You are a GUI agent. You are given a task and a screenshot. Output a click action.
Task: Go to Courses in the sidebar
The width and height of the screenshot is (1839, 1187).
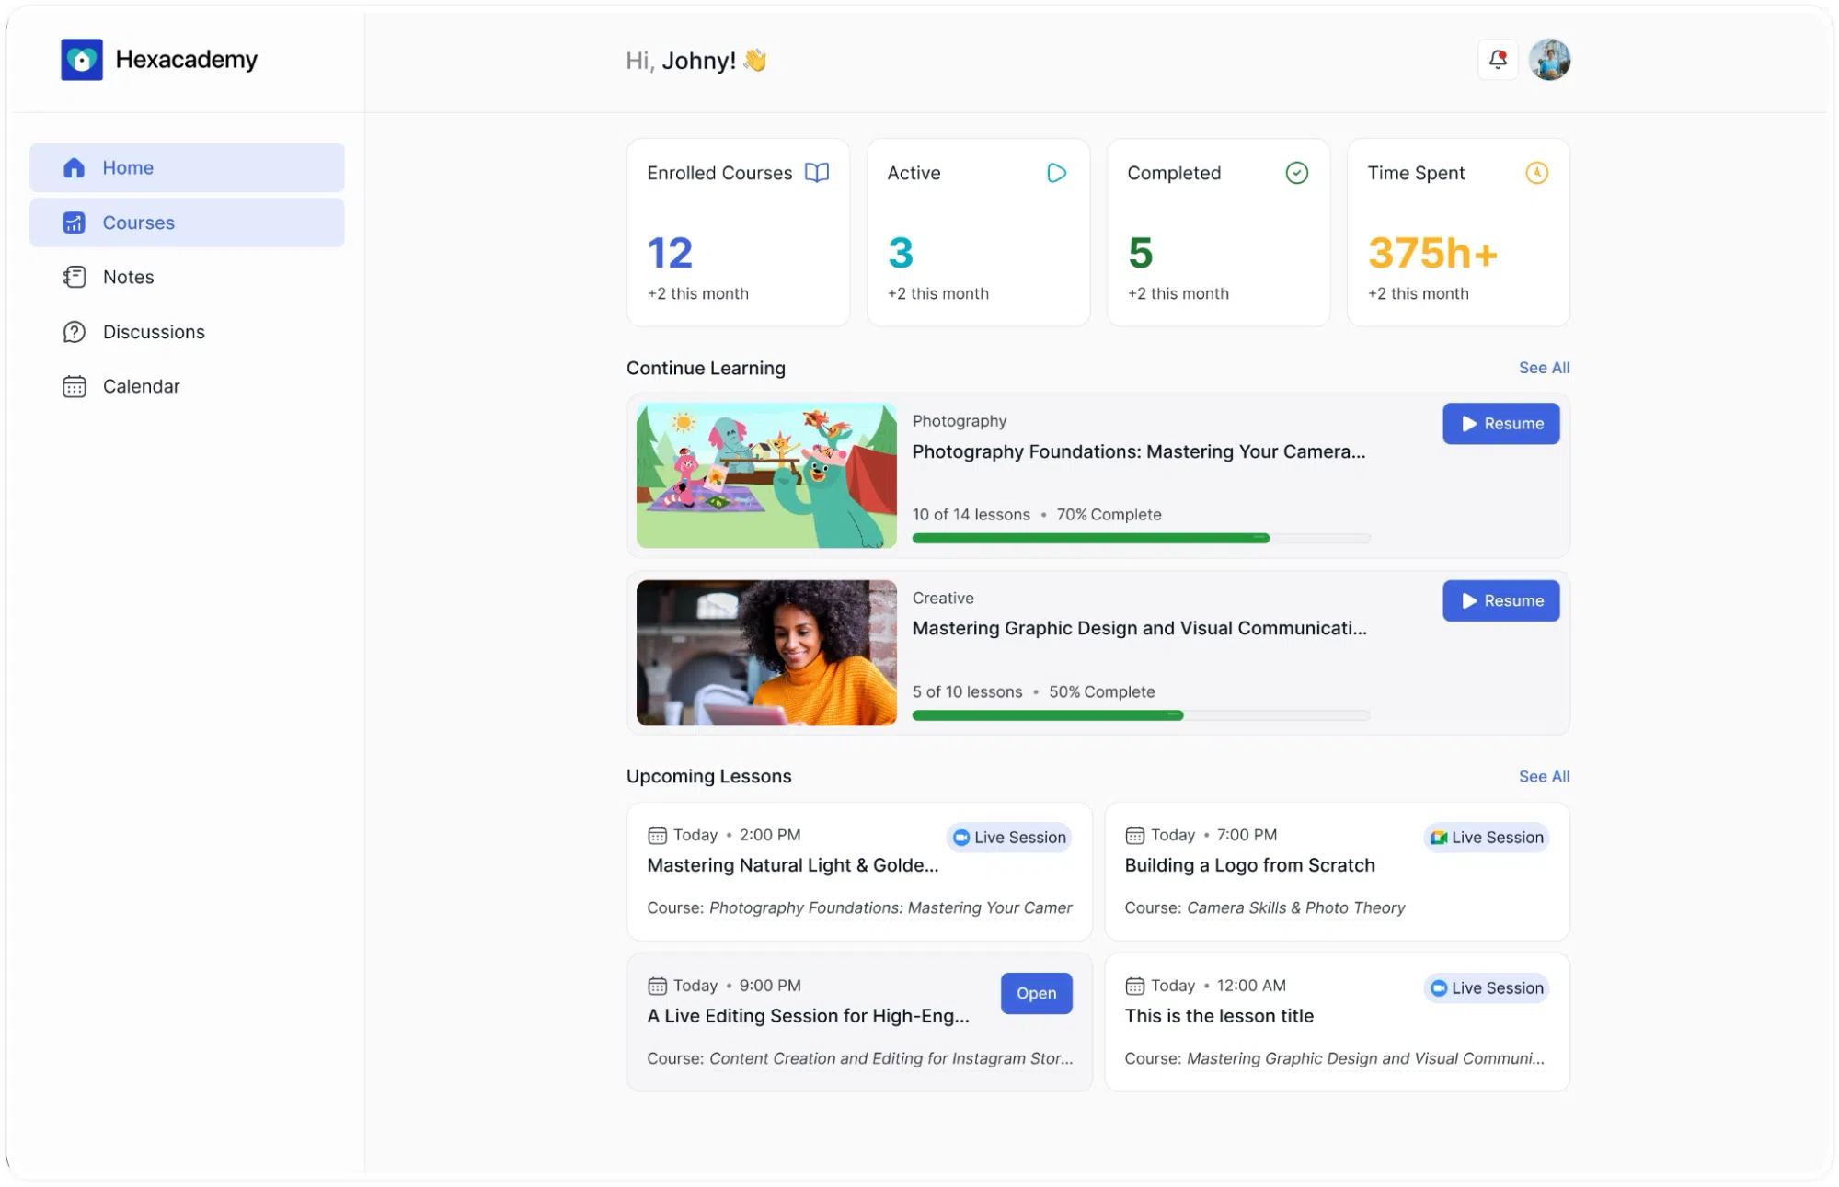[x=187, y=223]
